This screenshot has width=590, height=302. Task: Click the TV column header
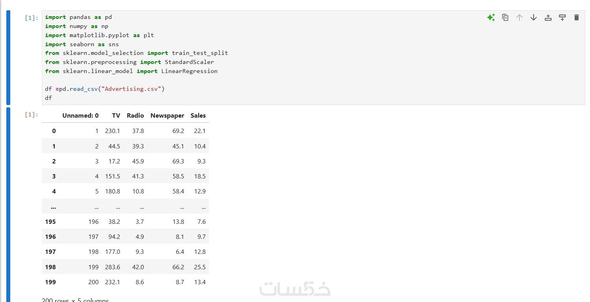[x=116, y=116]
